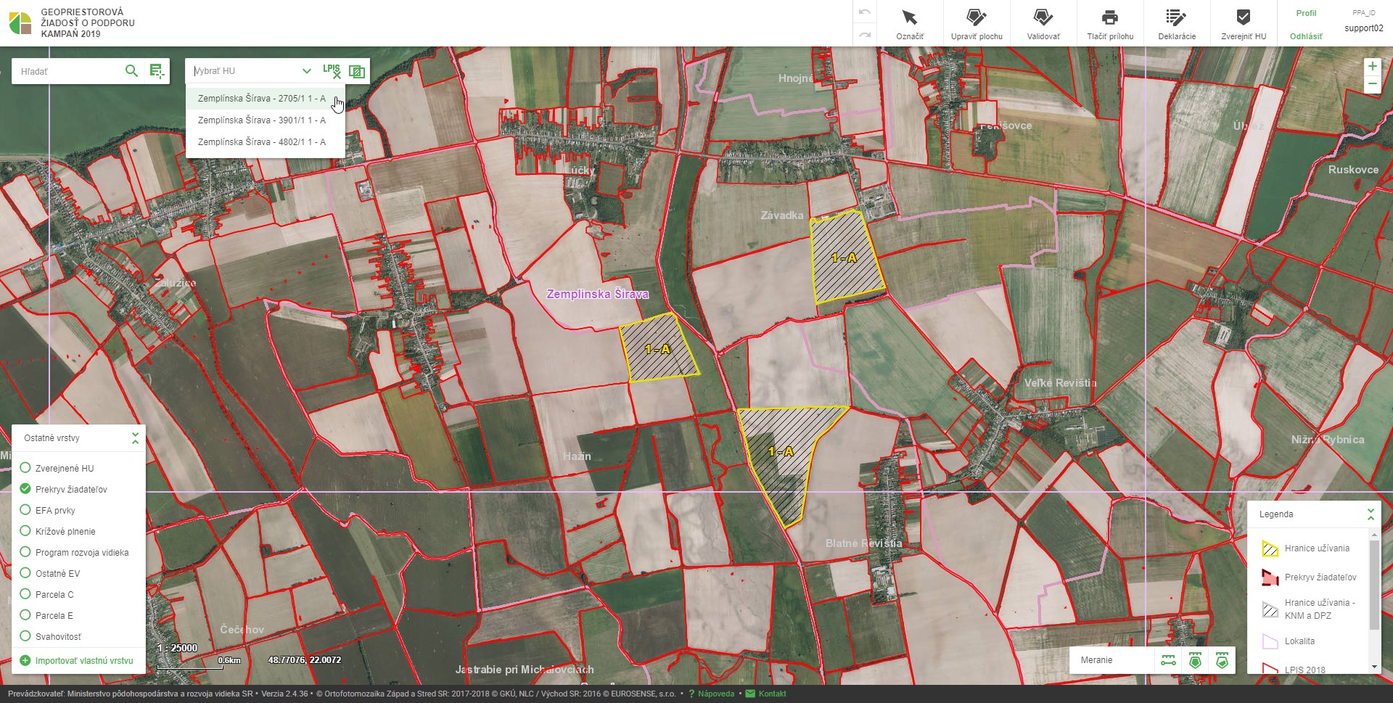1393x703 pixels.
Task: Expand the Vybrať HU dropdown arrow
Action: pyautogui.click(x=307, y=71)
